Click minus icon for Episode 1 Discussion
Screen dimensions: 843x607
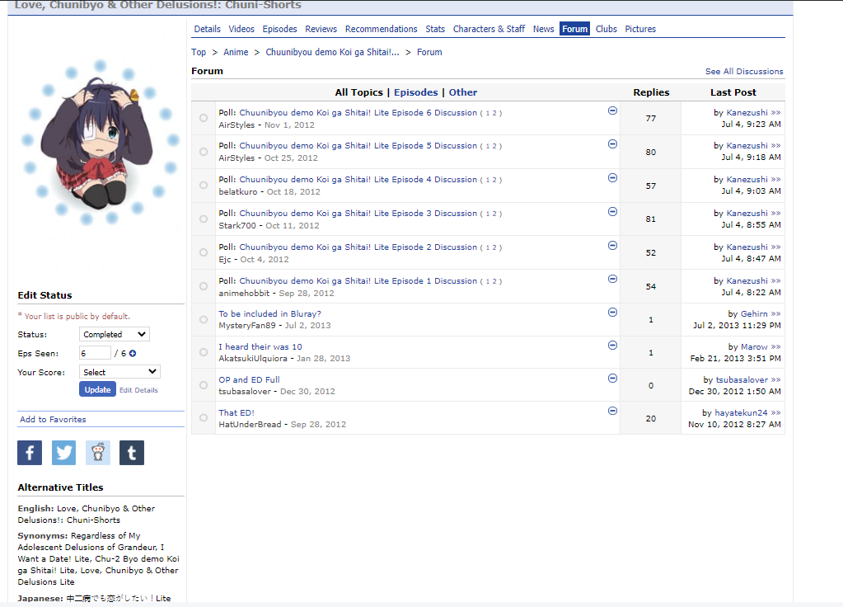point(612,279)
